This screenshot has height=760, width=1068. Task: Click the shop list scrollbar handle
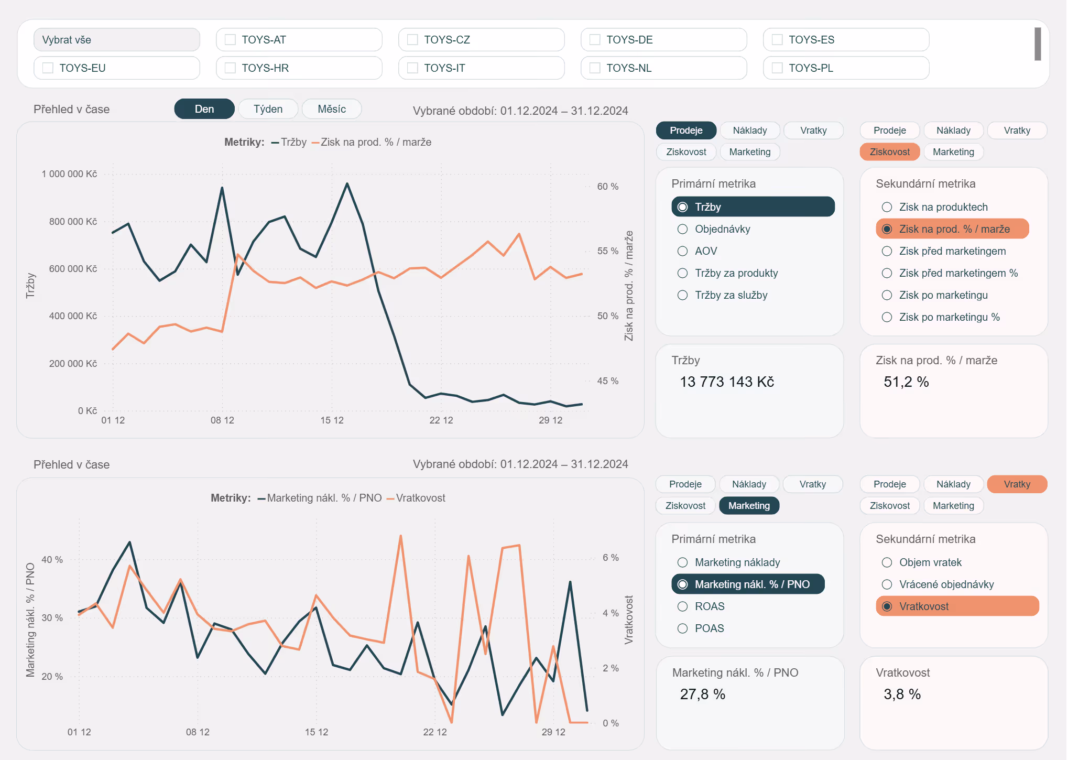point(1037,44)
